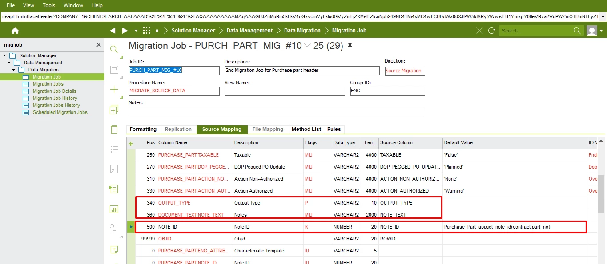
Task: Click the Description input field
Action: pyautogui.click(x=302, y=71)
